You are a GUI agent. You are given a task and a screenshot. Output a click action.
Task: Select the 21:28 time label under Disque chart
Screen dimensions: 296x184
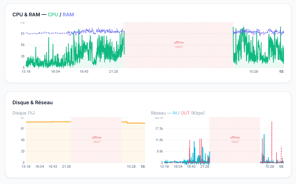66,167
